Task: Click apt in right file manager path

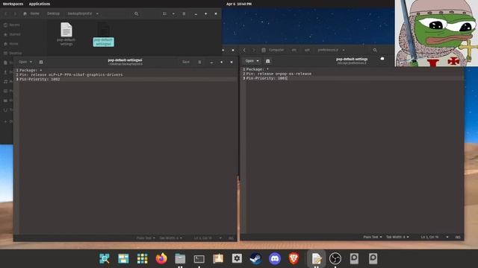Action: (x=307, y=50)
